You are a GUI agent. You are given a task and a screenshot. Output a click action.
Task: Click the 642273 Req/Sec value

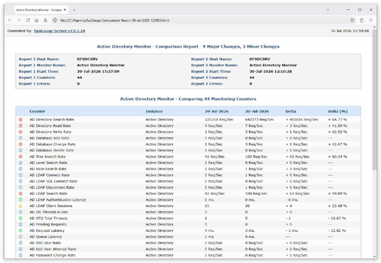click(260, 119)
